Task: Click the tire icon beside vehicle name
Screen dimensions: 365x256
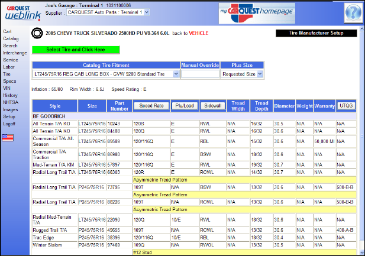Action: (x=37, y=33)
